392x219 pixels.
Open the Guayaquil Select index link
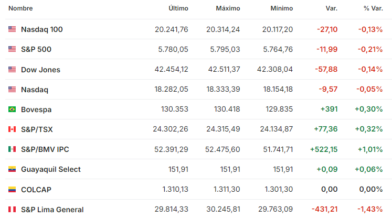tap(51, 169)
